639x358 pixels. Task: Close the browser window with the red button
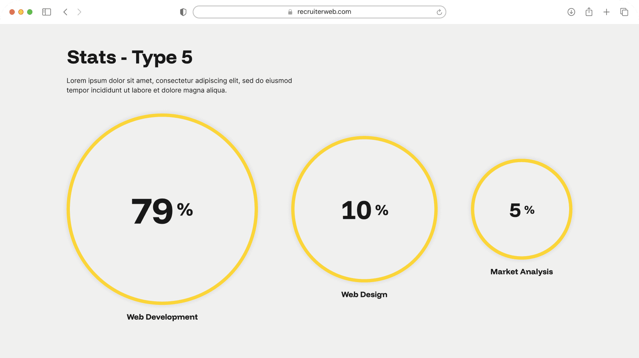tap(12, 12)
